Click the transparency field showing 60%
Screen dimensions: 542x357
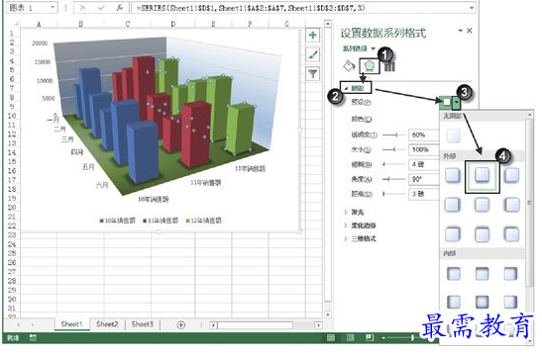424,134
